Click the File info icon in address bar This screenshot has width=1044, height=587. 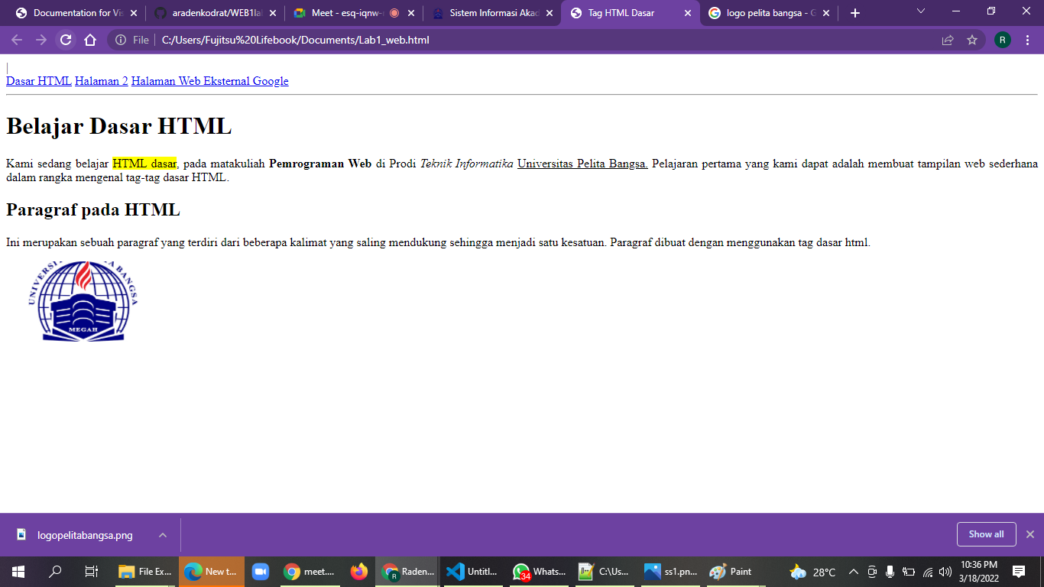(121, 40)
